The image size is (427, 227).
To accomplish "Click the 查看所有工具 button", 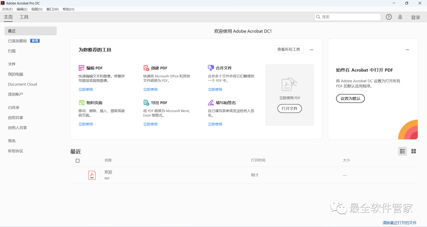I will point(289,49).
